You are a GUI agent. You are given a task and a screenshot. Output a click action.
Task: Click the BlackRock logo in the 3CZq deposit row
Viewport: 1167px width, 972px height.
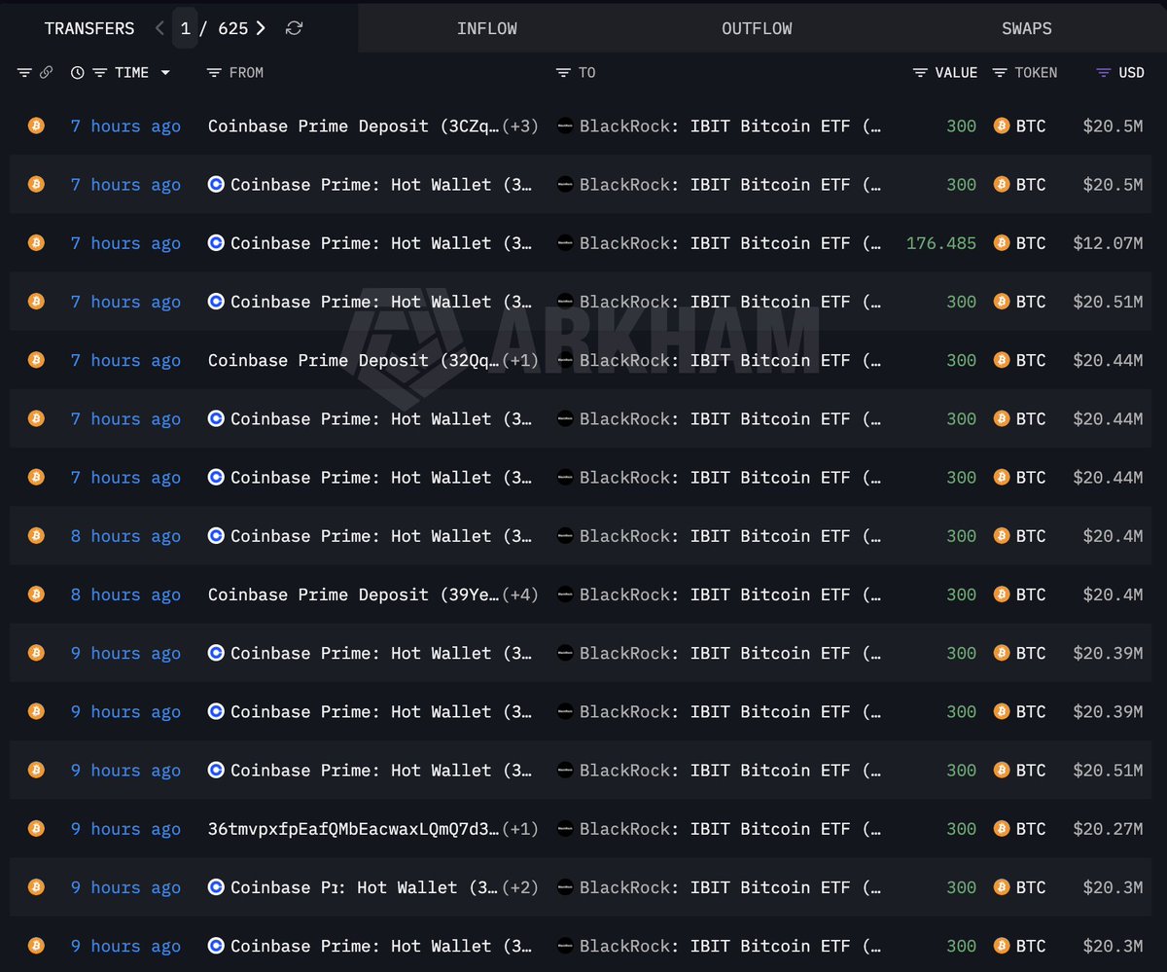click(565, 126)
